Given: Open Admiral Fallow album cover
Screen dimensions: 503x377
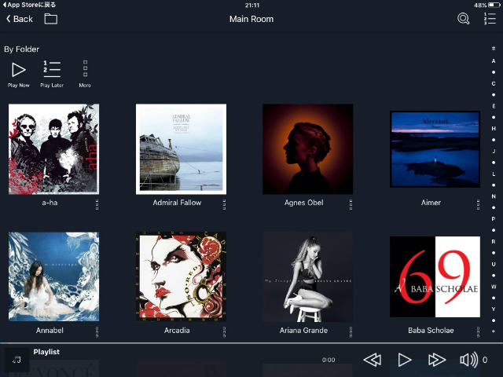Looking at the screenshot, I should 181,149.
